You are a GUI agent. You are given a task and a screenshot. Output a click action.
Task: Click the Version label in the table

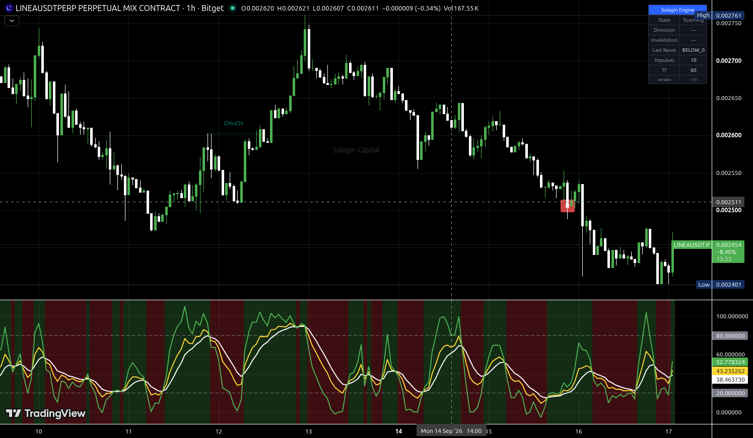(664, 79)
